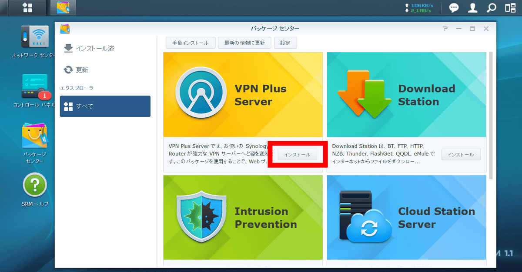Image resolution: width=522 pixels, height=272 pixels.
Task: Click the help question mark in window
Action: click(x=445, y=29)
